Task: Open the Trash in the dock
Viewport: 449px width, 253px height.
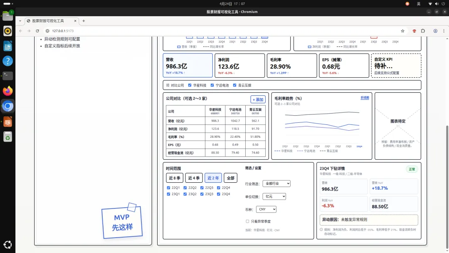Action: [x=8, y=137]
